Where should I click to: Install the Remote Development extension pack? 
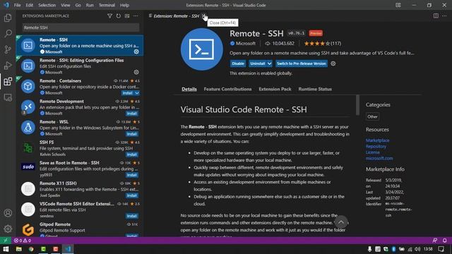tap(132, 114)
